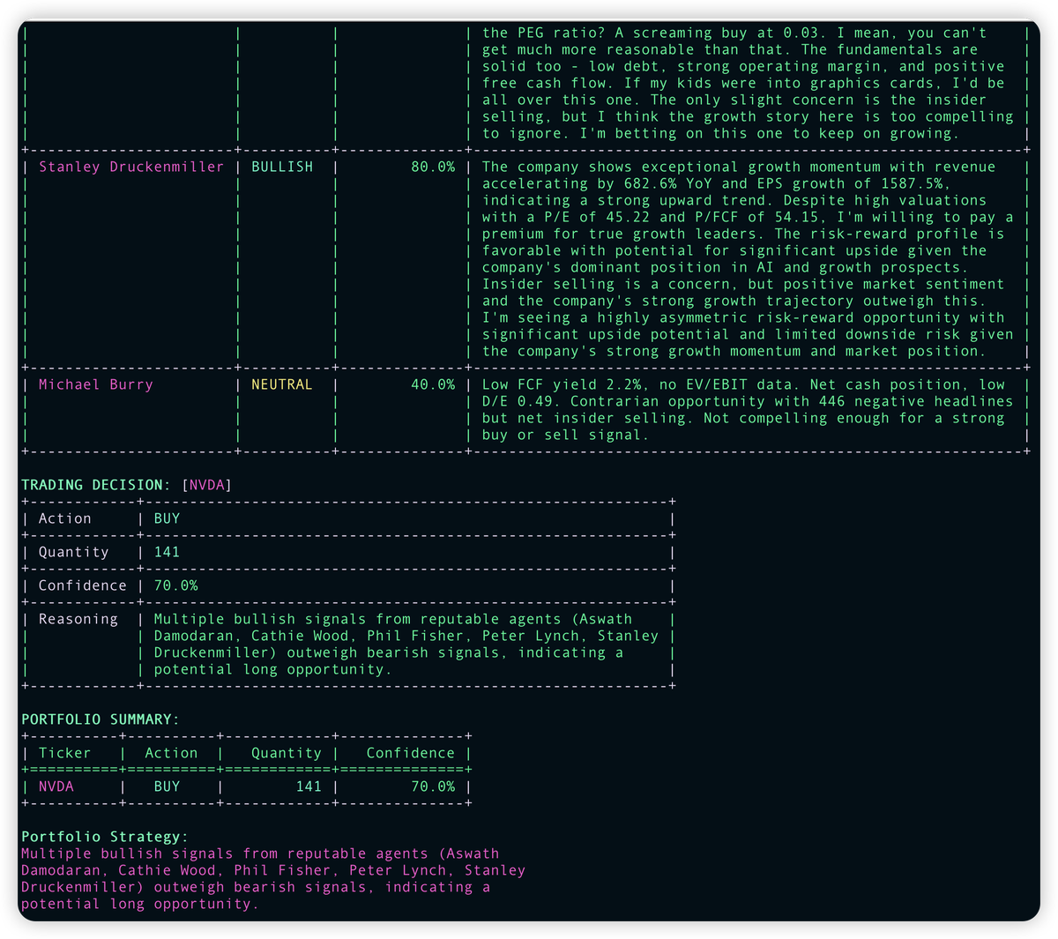This screenshot has width=1058, height=939.
Task: Click the yellow NEUTRAL signal
Action: [282, 384]
